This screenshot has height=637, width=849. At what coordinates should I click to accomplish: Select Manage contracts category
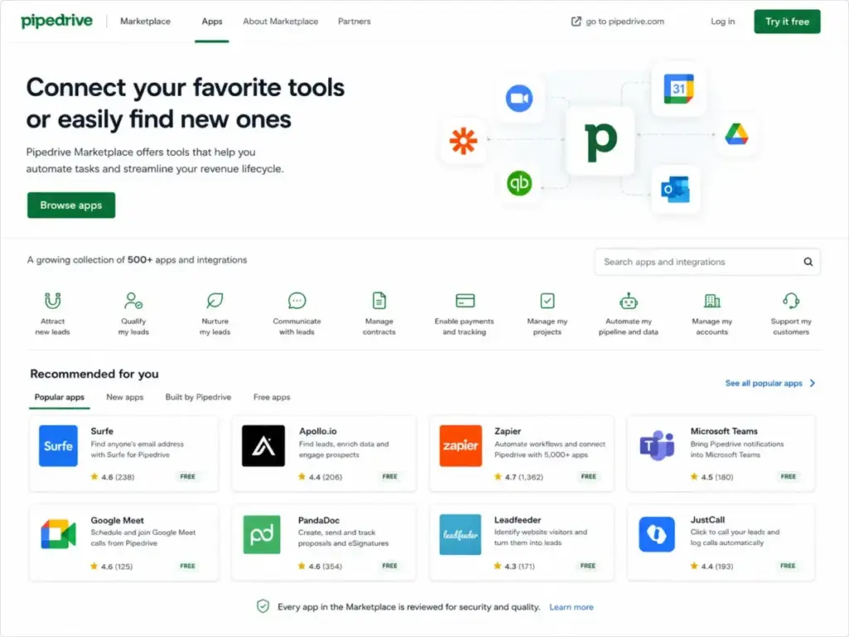point(379,314)
